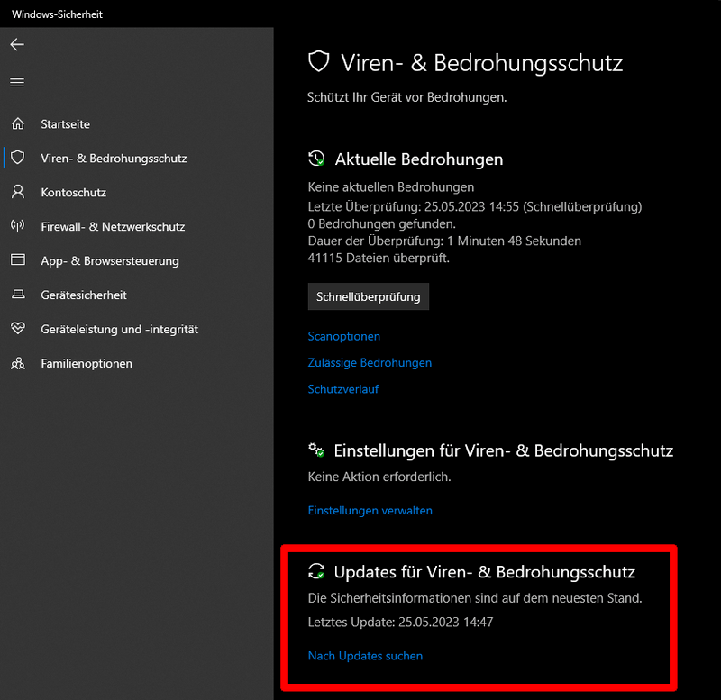
Task: Click Einstellungen verwalten link
Action: tap(370, 511)
